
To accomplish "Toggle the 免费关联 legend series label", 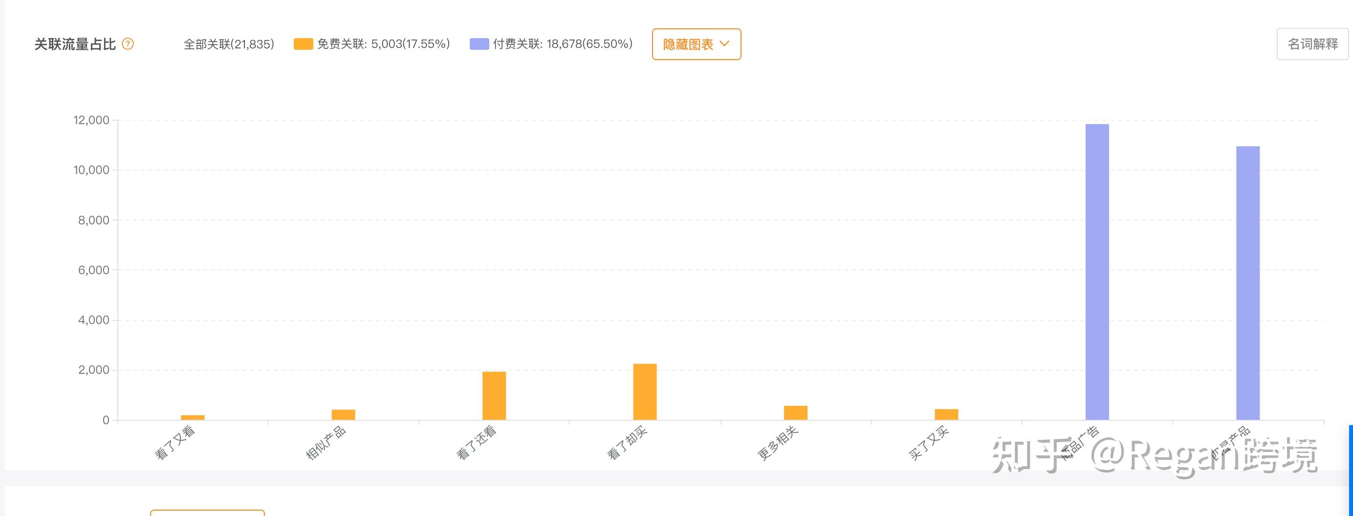I will (383, 44).
